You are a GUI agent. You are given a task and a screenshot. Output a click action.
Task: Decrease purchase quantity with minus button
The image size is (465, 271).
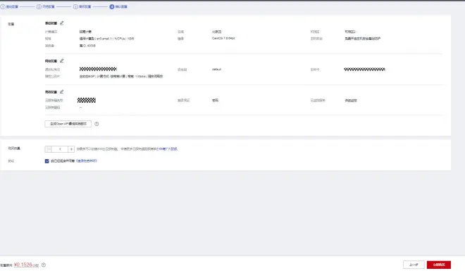tap(49, 149)
